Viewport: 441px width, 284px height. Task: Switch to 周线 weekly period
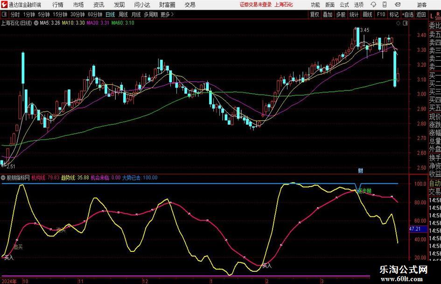pos(123,14)
